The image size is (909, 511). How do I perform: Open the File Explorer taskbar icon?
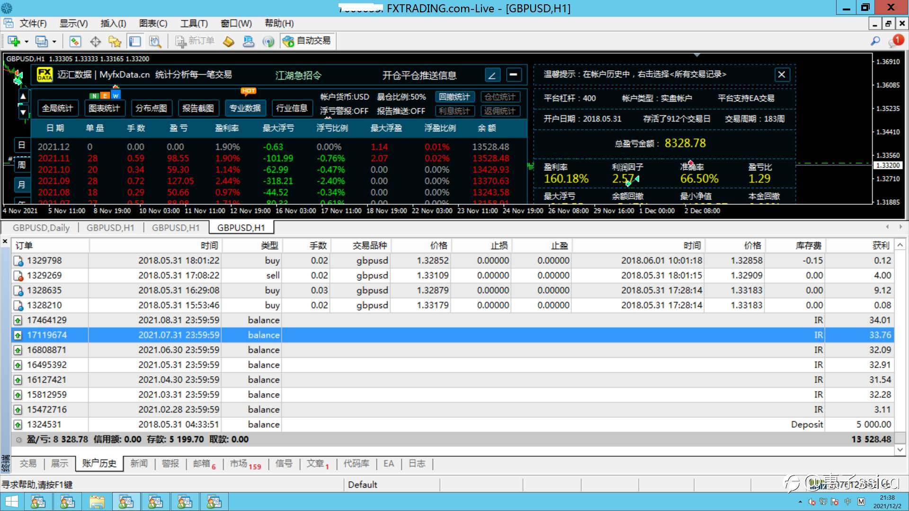[97, 502]
